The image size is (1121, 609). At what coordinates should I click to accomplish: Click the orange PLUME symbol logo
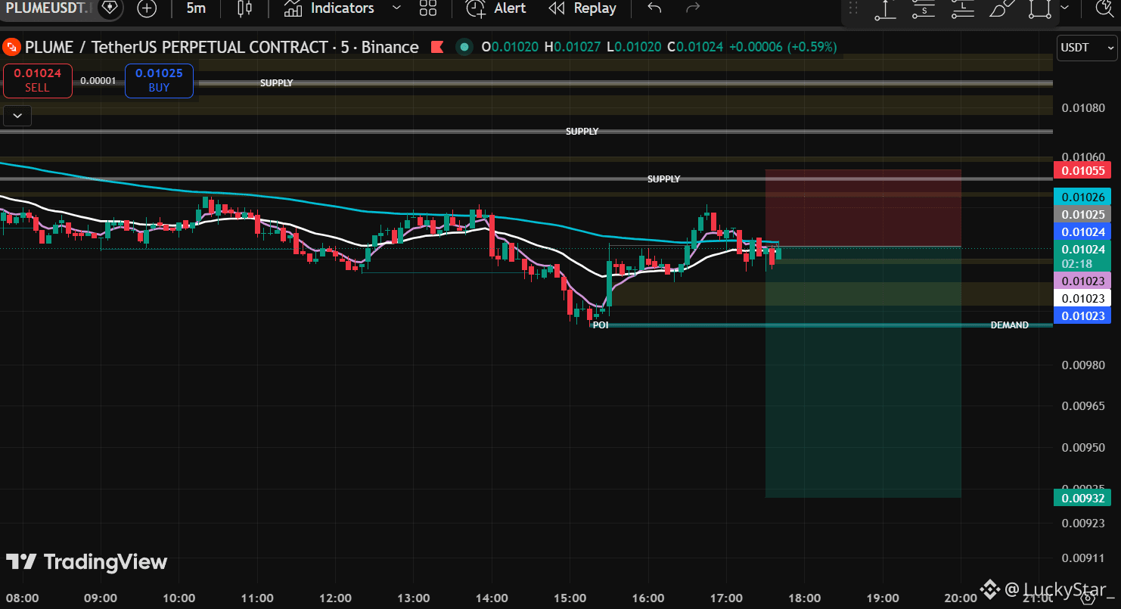(11, 47)
